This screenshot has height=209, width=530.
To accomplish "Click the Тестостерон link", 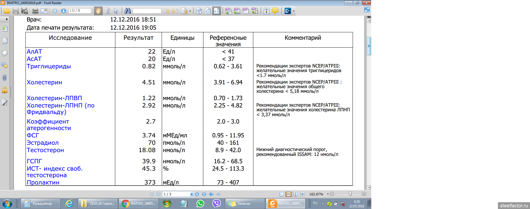I will coord(45,150).
